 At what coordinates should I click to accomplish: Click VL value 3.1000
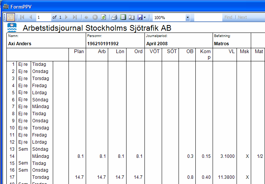[227, 156]
